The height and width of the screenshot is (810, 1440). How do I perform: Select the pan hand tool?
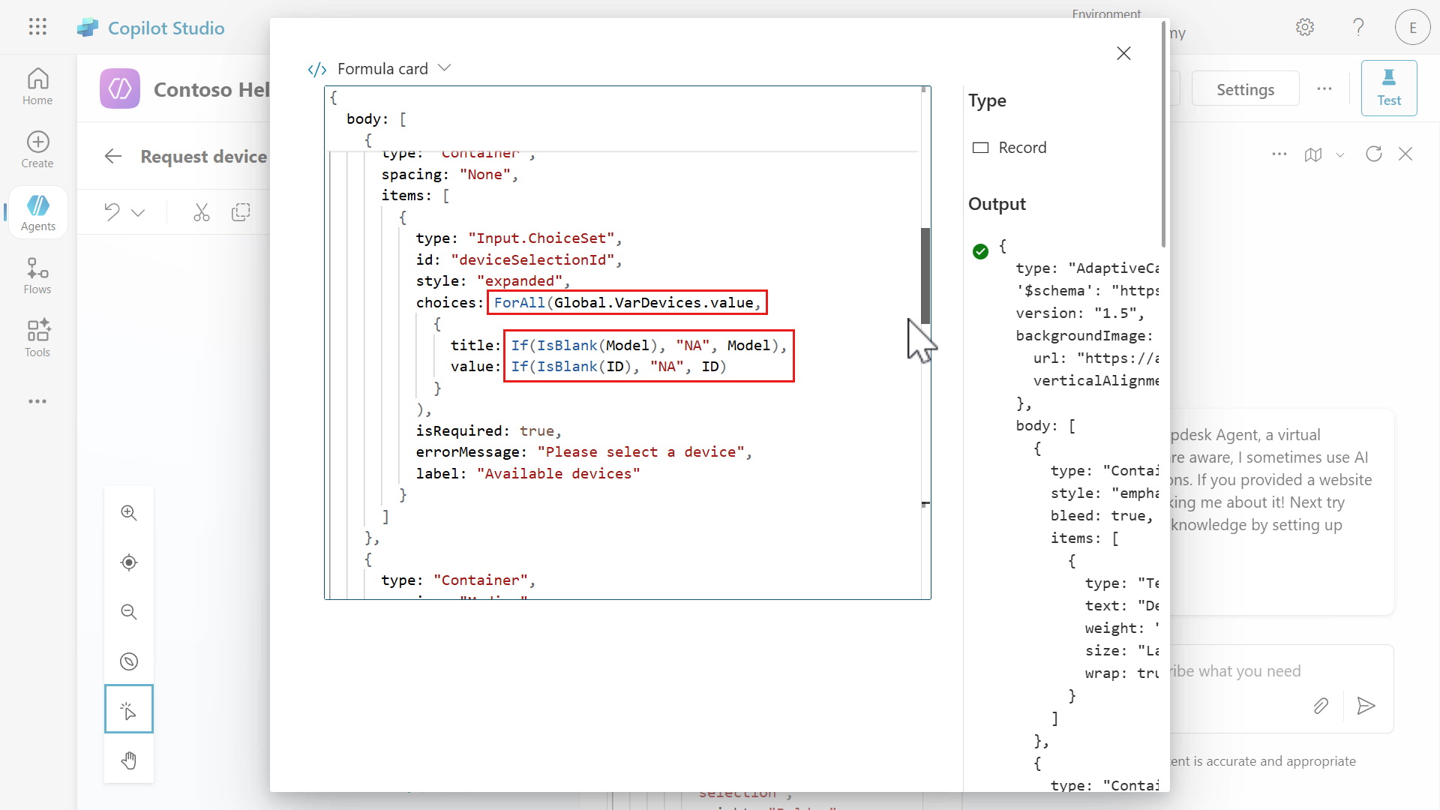tap(129, 760)
